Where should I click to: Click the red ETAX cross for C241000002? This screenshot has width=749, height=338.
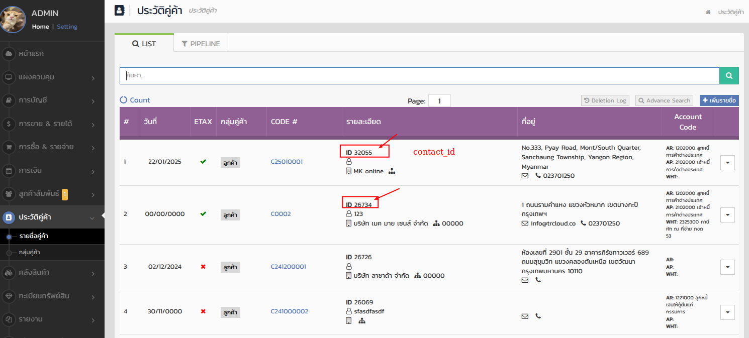[203, 311]
